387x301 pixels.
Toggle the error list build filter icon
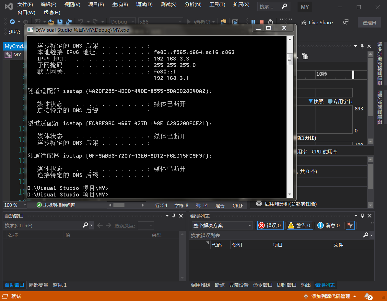pos(350,225)
